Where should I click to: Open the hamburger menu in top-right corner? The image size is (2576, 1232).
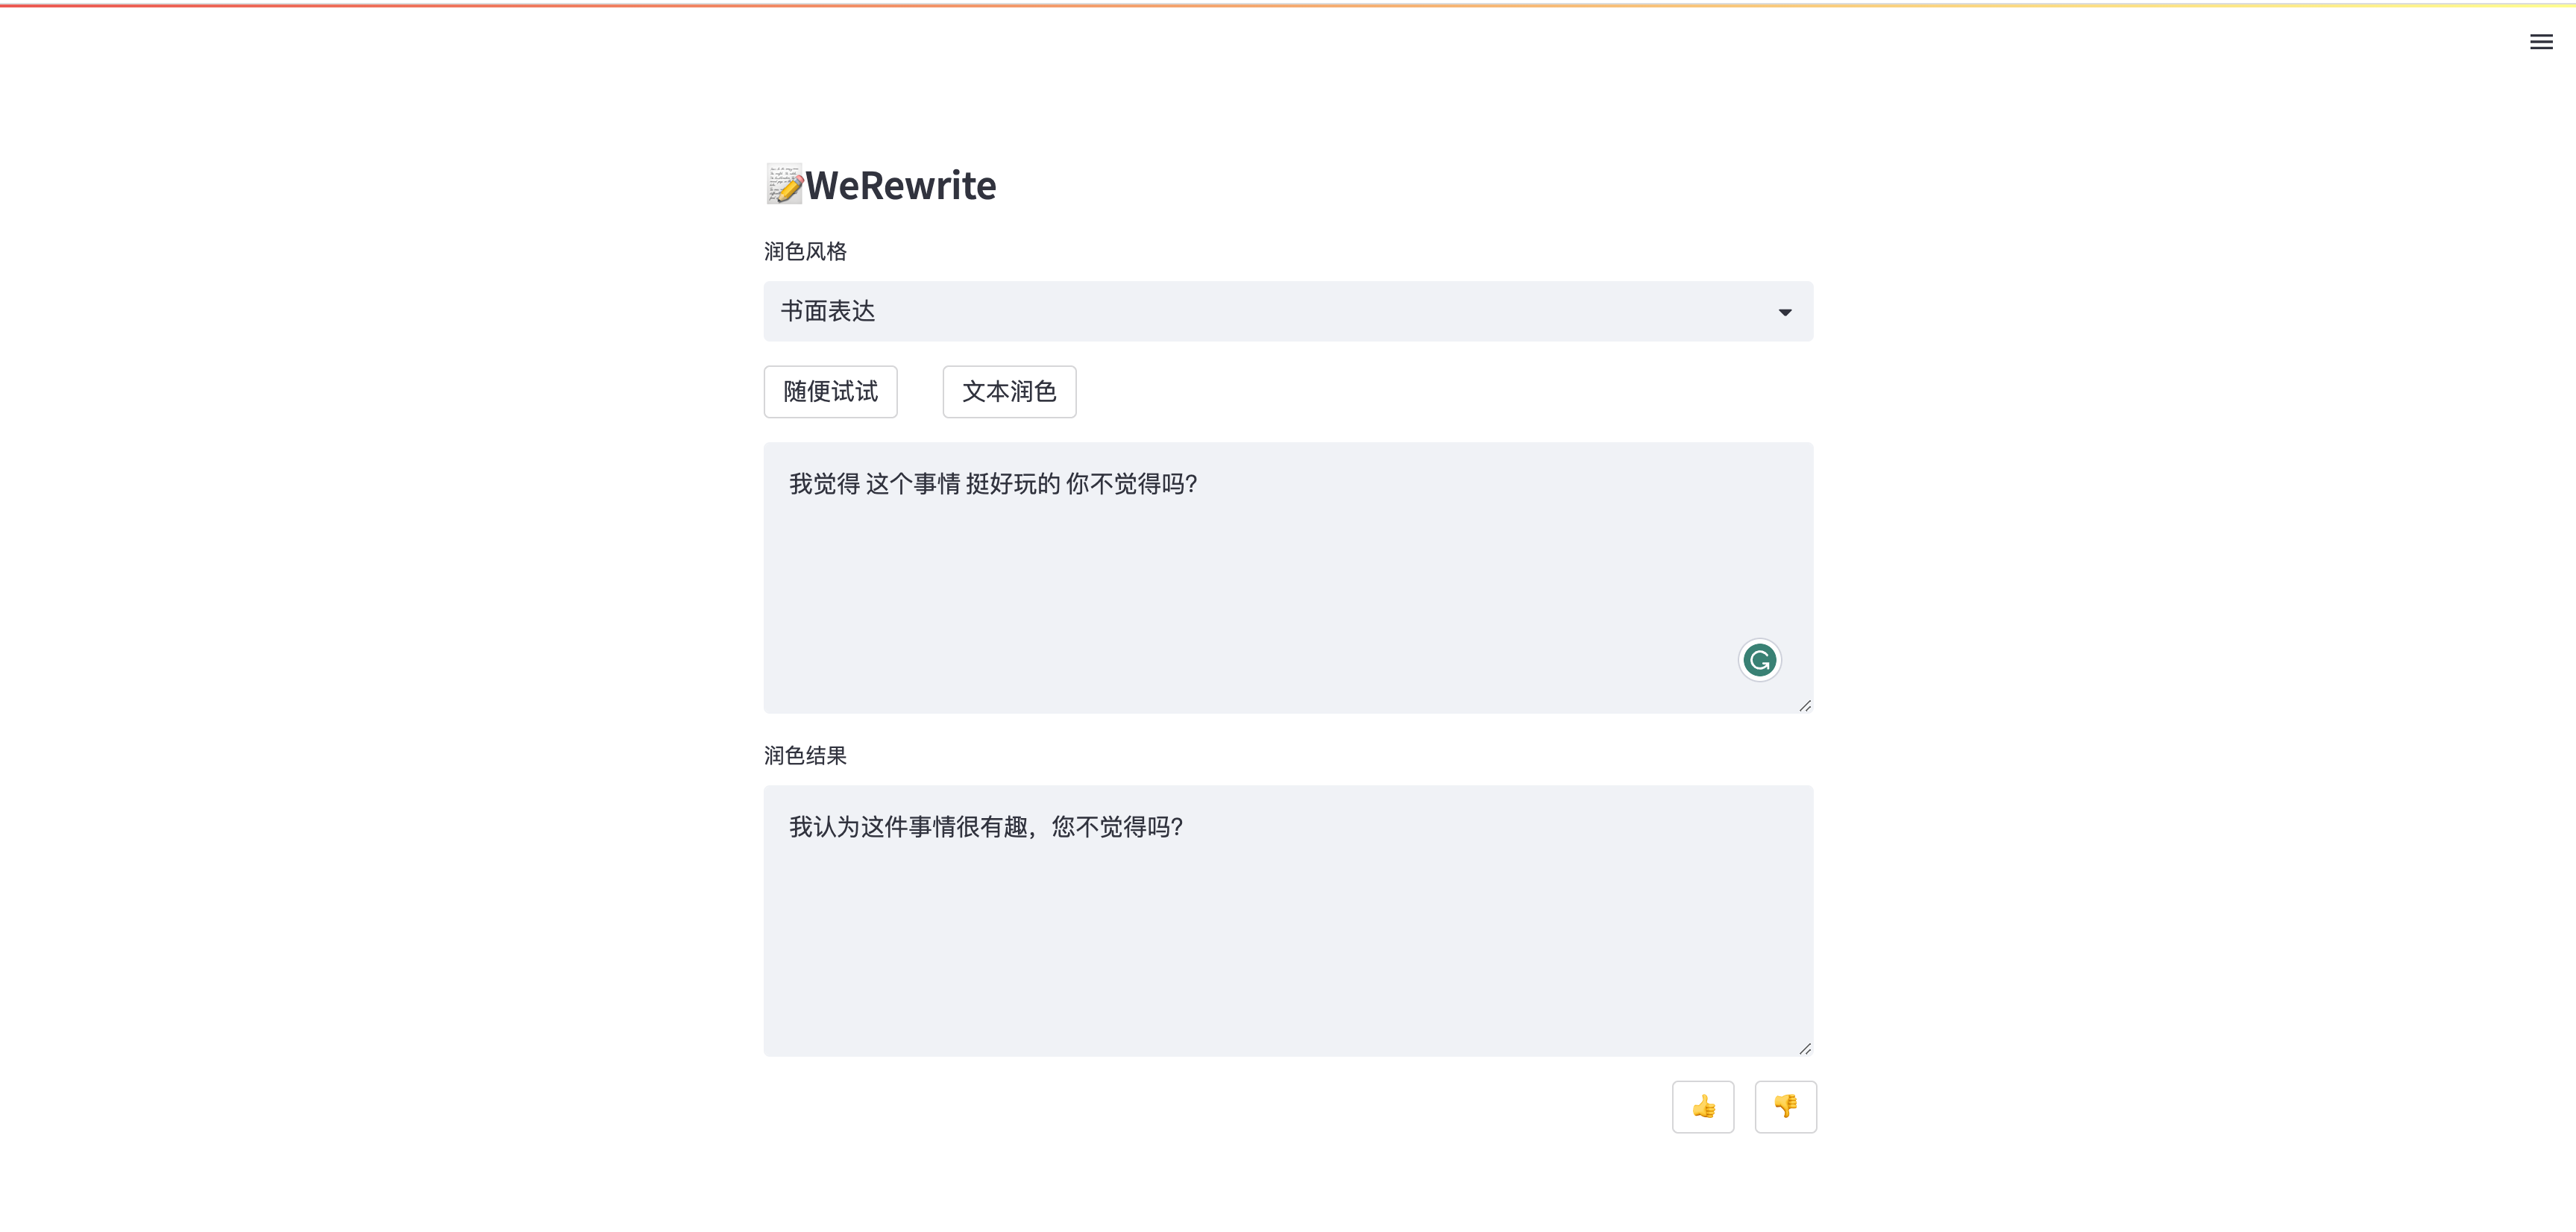(x=2541, y=42)
